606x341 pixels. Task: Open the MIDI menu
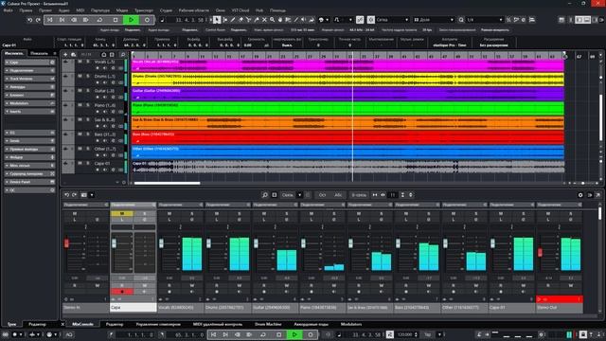(80, 10)
